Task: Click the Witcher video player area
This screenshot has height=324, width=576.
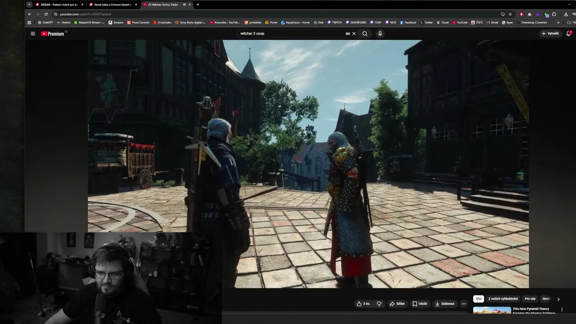Action: 308,164
